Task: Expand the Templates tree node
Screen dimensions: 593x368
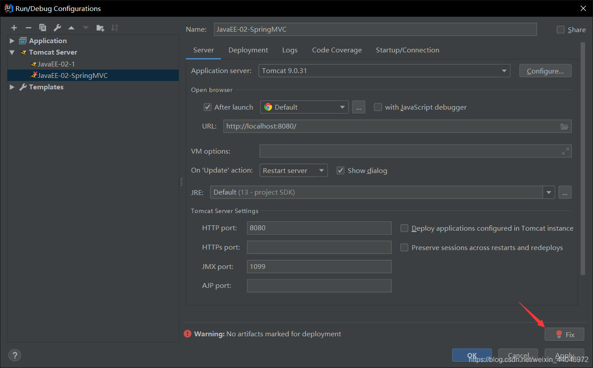Action: 12,87
